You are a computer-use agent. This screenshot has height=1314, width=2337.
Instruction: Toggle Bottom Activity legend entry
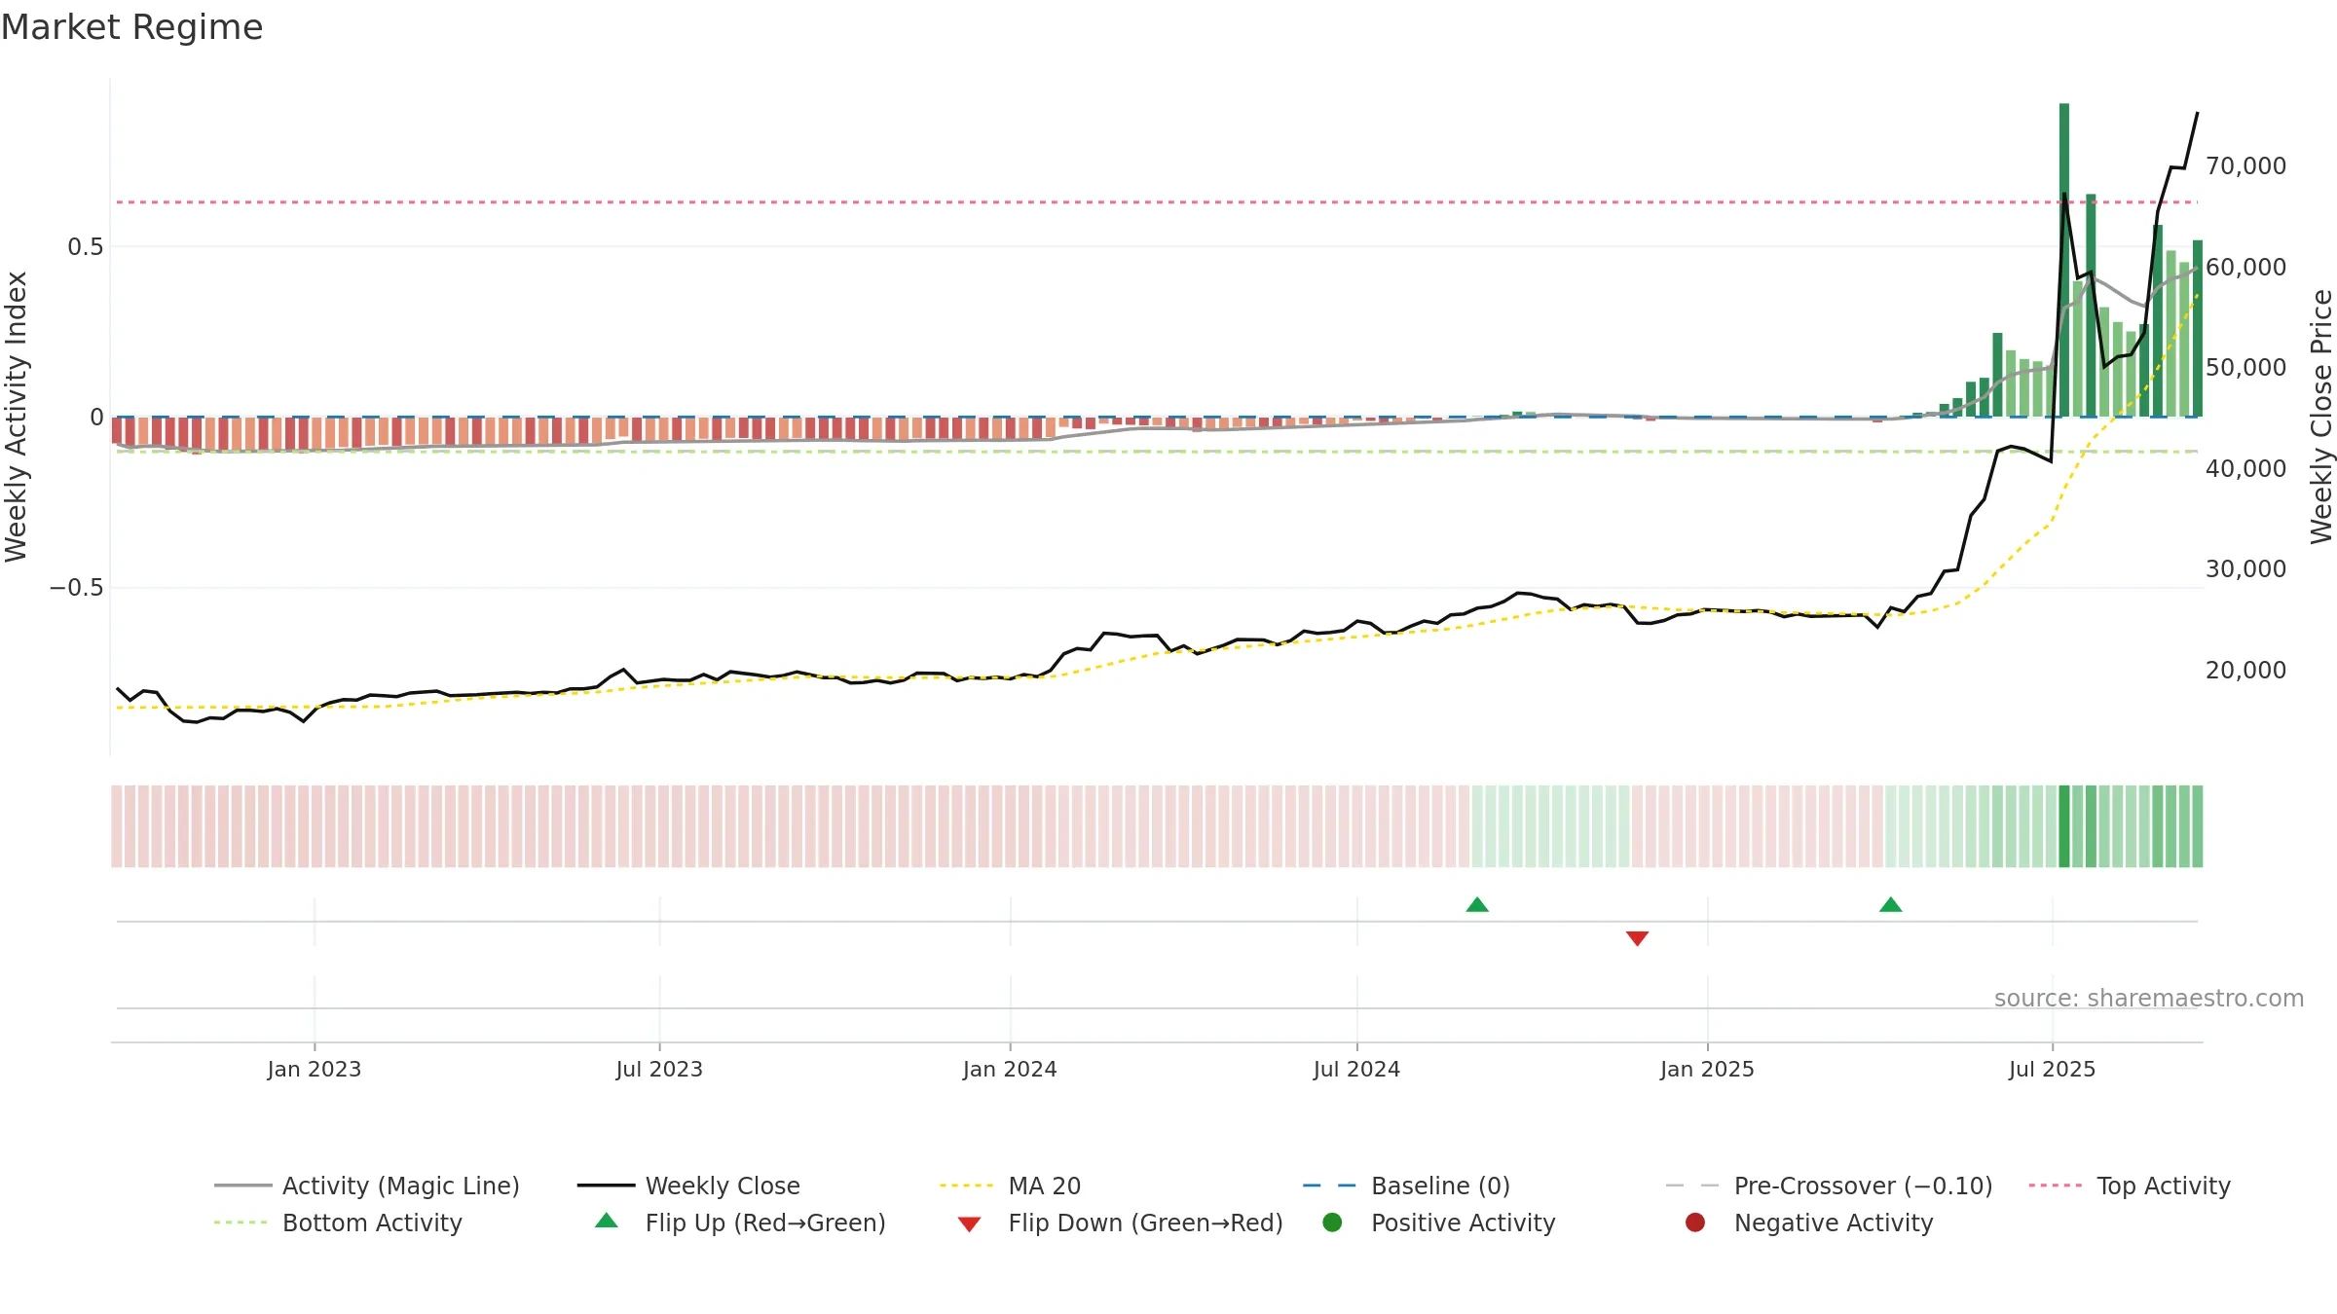point(338,1223)
